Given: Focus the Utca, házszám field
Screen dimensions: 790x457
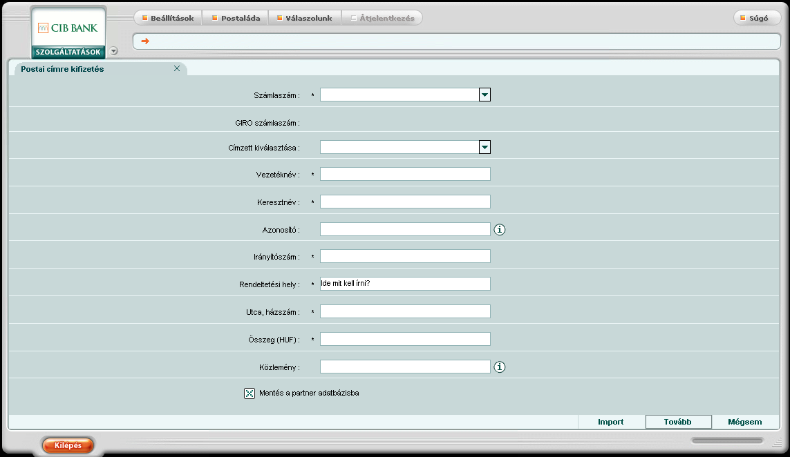Looking at the screenshot, I should pos(405,311).
